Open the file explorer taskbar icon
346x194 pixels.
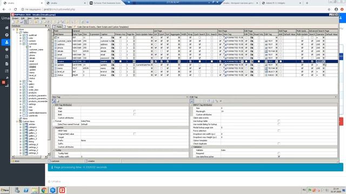click(35, 190)
